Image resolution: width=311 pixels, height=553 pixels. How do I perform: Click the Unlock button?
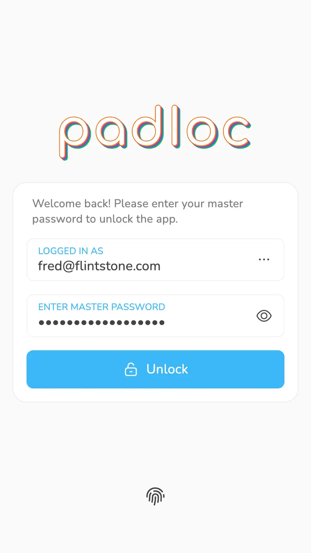155,369
